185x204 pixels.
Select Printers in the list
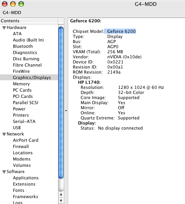coord(21,115)
